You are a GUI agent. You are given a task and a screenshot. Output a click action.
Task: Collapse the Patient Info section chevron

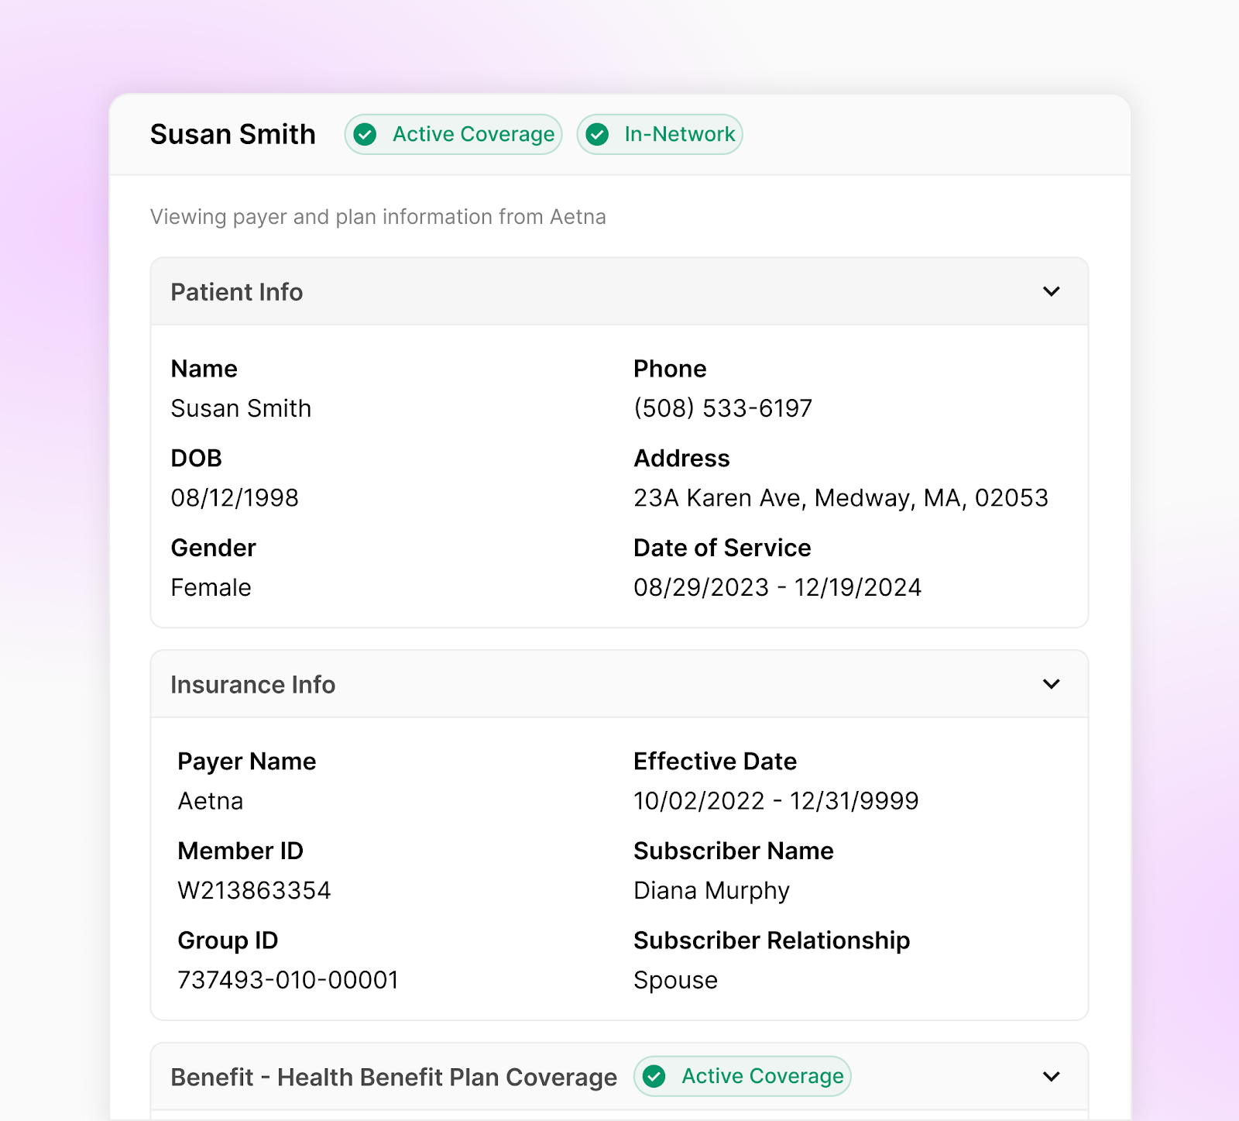tap(1051, 291)
